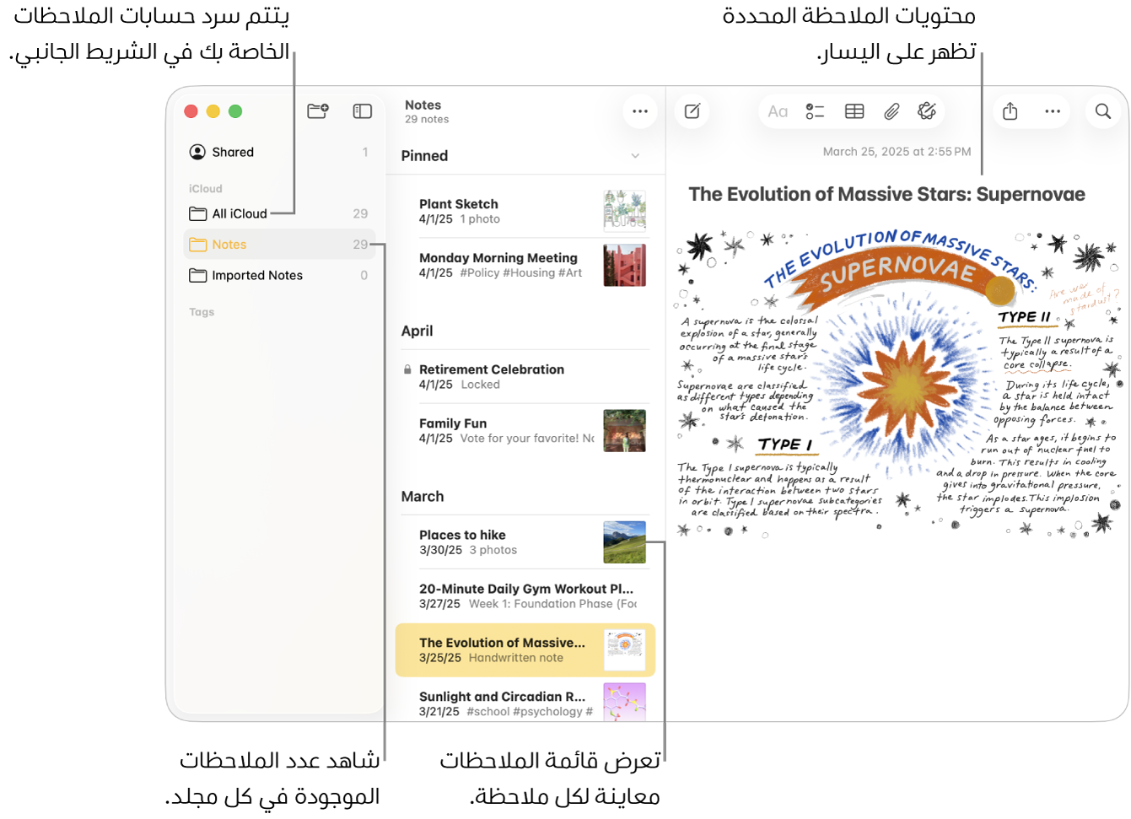Click the Monday Morning Meeting thumbnail
Screen dimensions: 1131x819
coord(625,265)
